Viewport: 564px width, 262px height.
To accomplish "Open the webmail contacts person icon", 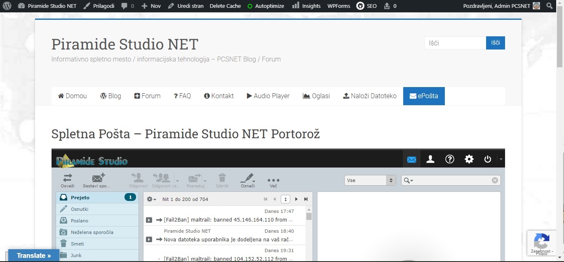I will (x=430, y=159).
